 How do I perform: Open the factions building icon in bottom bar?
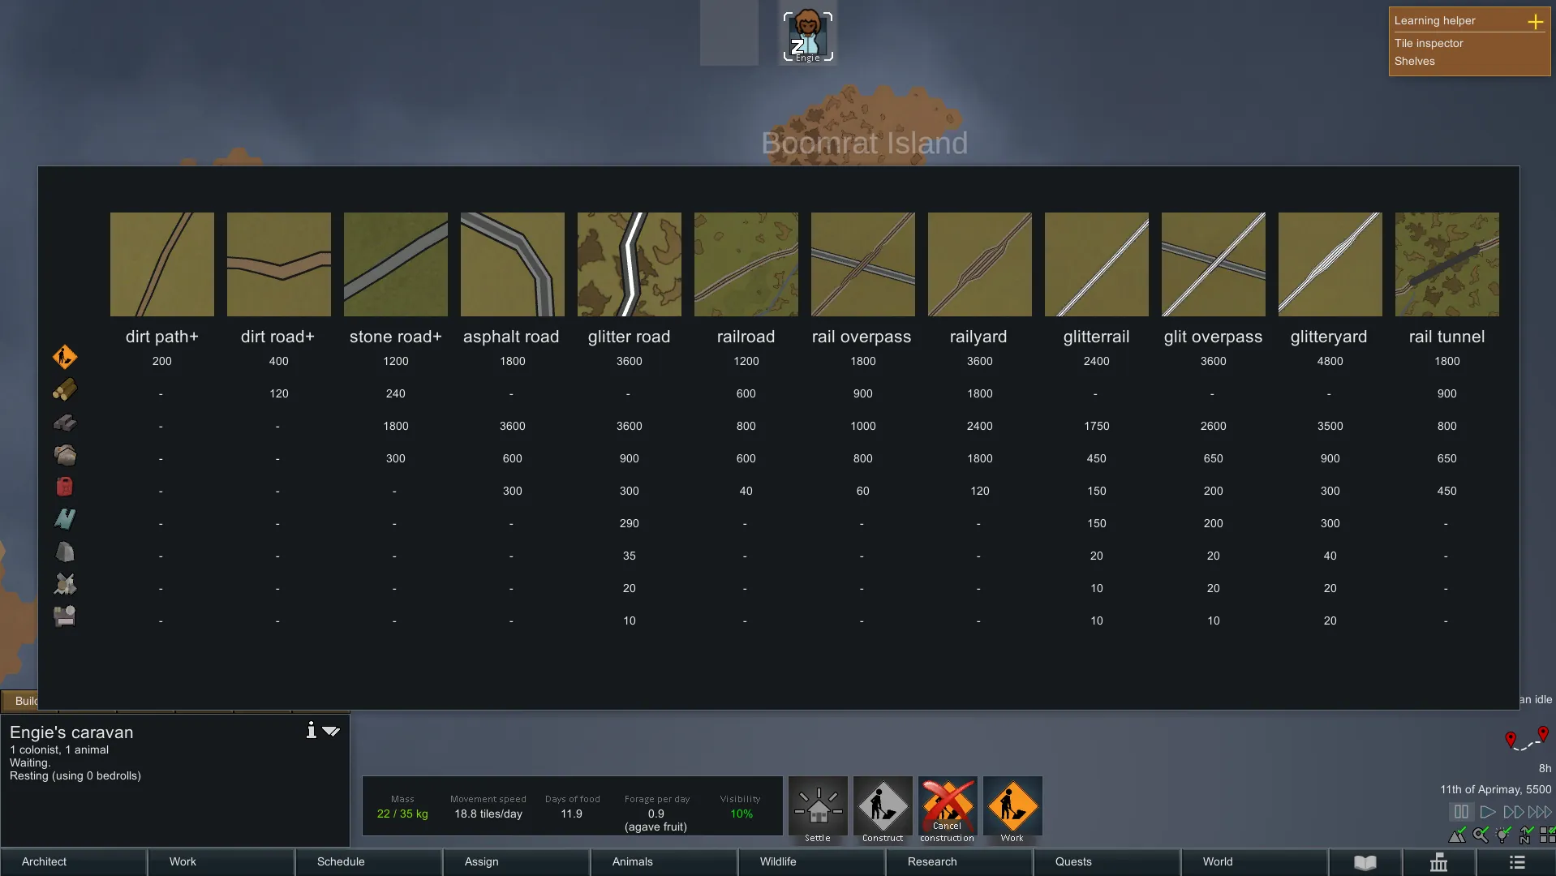[x=1438, y=862]
